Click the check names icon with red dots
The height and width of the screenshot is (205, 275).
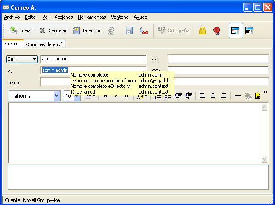coord(144,30)
